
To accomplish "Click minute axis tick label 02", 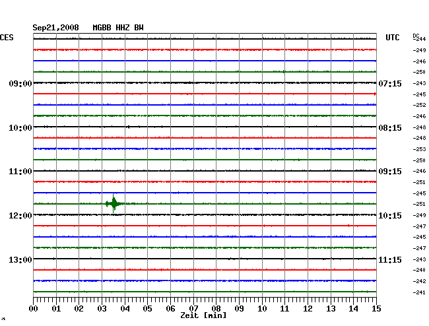I will tap(79, 308).
